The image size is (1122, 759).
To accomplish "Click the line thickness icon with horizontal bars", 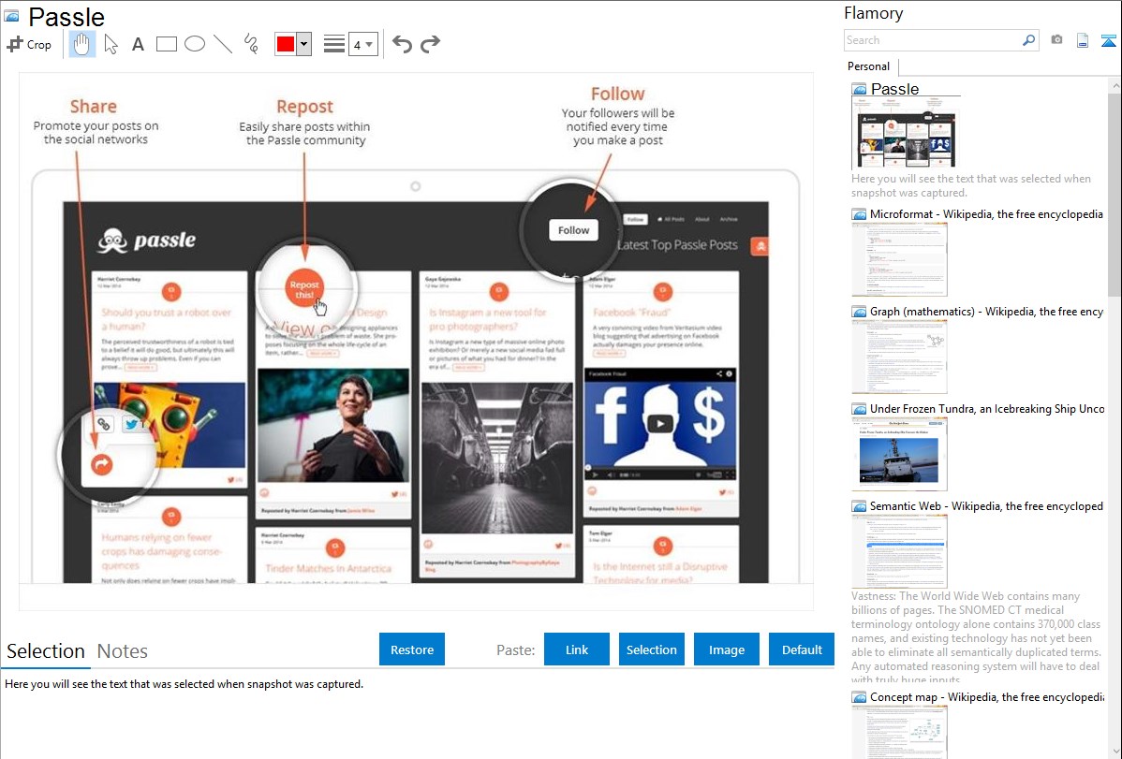I will [334, 44].
